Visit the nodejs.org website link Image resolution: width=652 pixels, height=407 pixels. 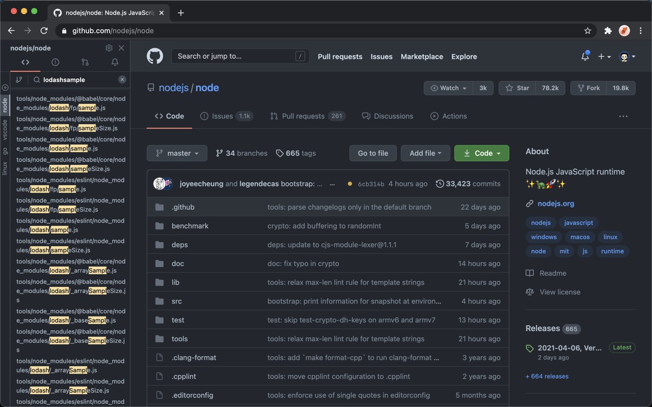tap(556, 203)
